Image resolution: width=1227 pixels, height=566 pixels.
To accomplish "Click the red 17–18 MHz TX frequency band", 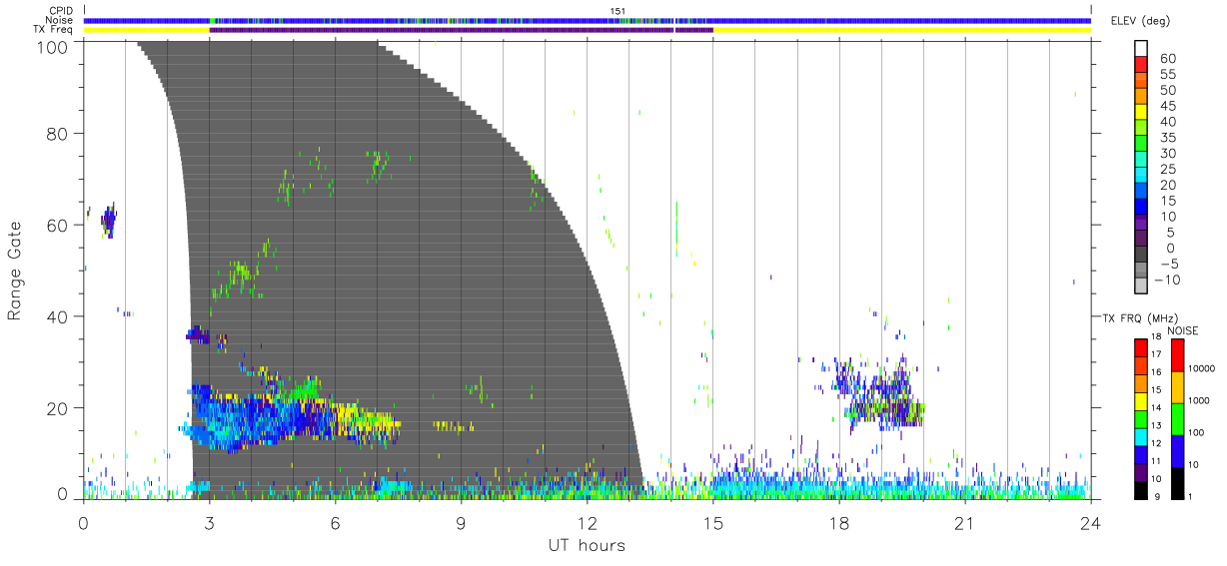I will pos(1141,348).
